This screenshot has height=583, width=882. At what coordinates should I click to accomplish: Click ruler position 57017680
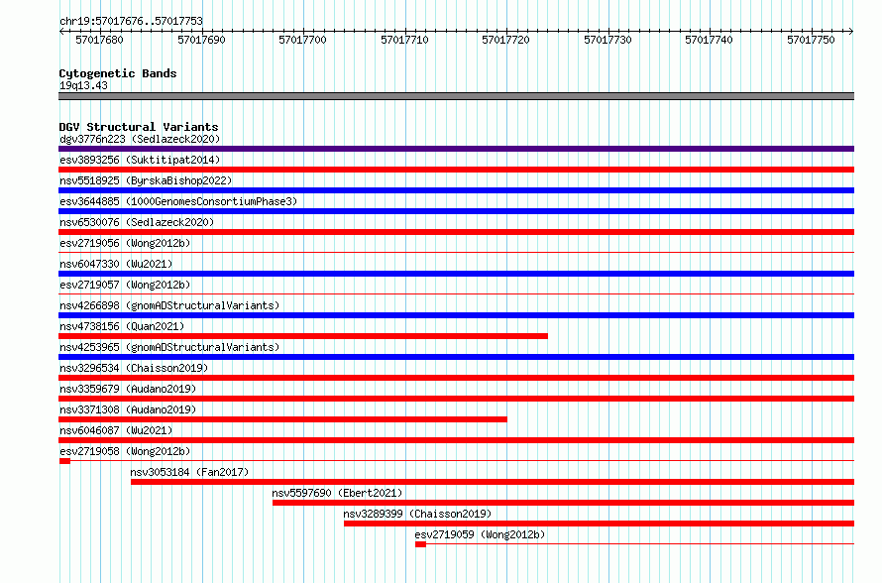pos(99,40)
